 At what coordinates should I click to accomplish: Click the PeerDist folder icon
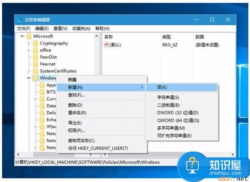[x=35, y=57]
